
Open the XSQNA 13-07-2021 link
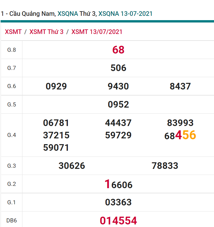(125, 14)
